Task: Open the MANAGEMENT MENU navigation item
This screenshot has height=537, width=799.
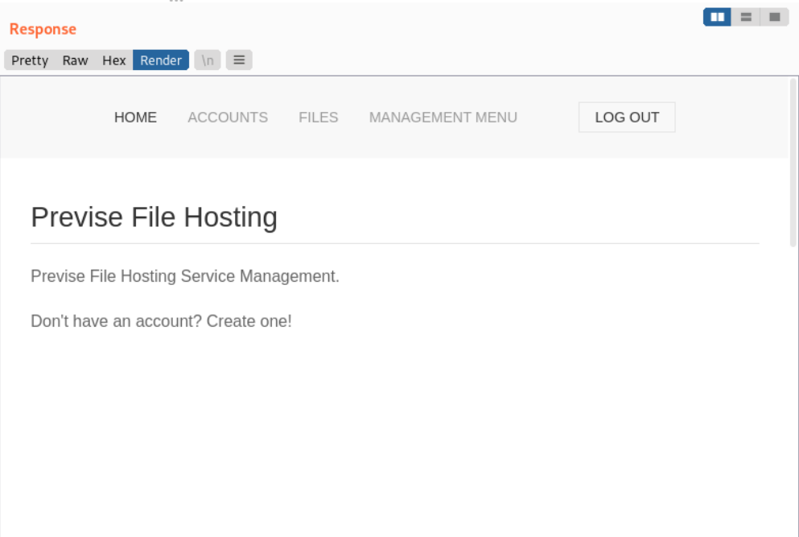Action: click(x=443, y=118)
